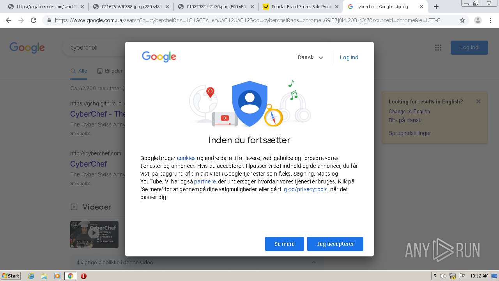This screenshot has width=499, height=281.
Task: Click the Action Center flag tray icon
Action: (x=462, y=276)
